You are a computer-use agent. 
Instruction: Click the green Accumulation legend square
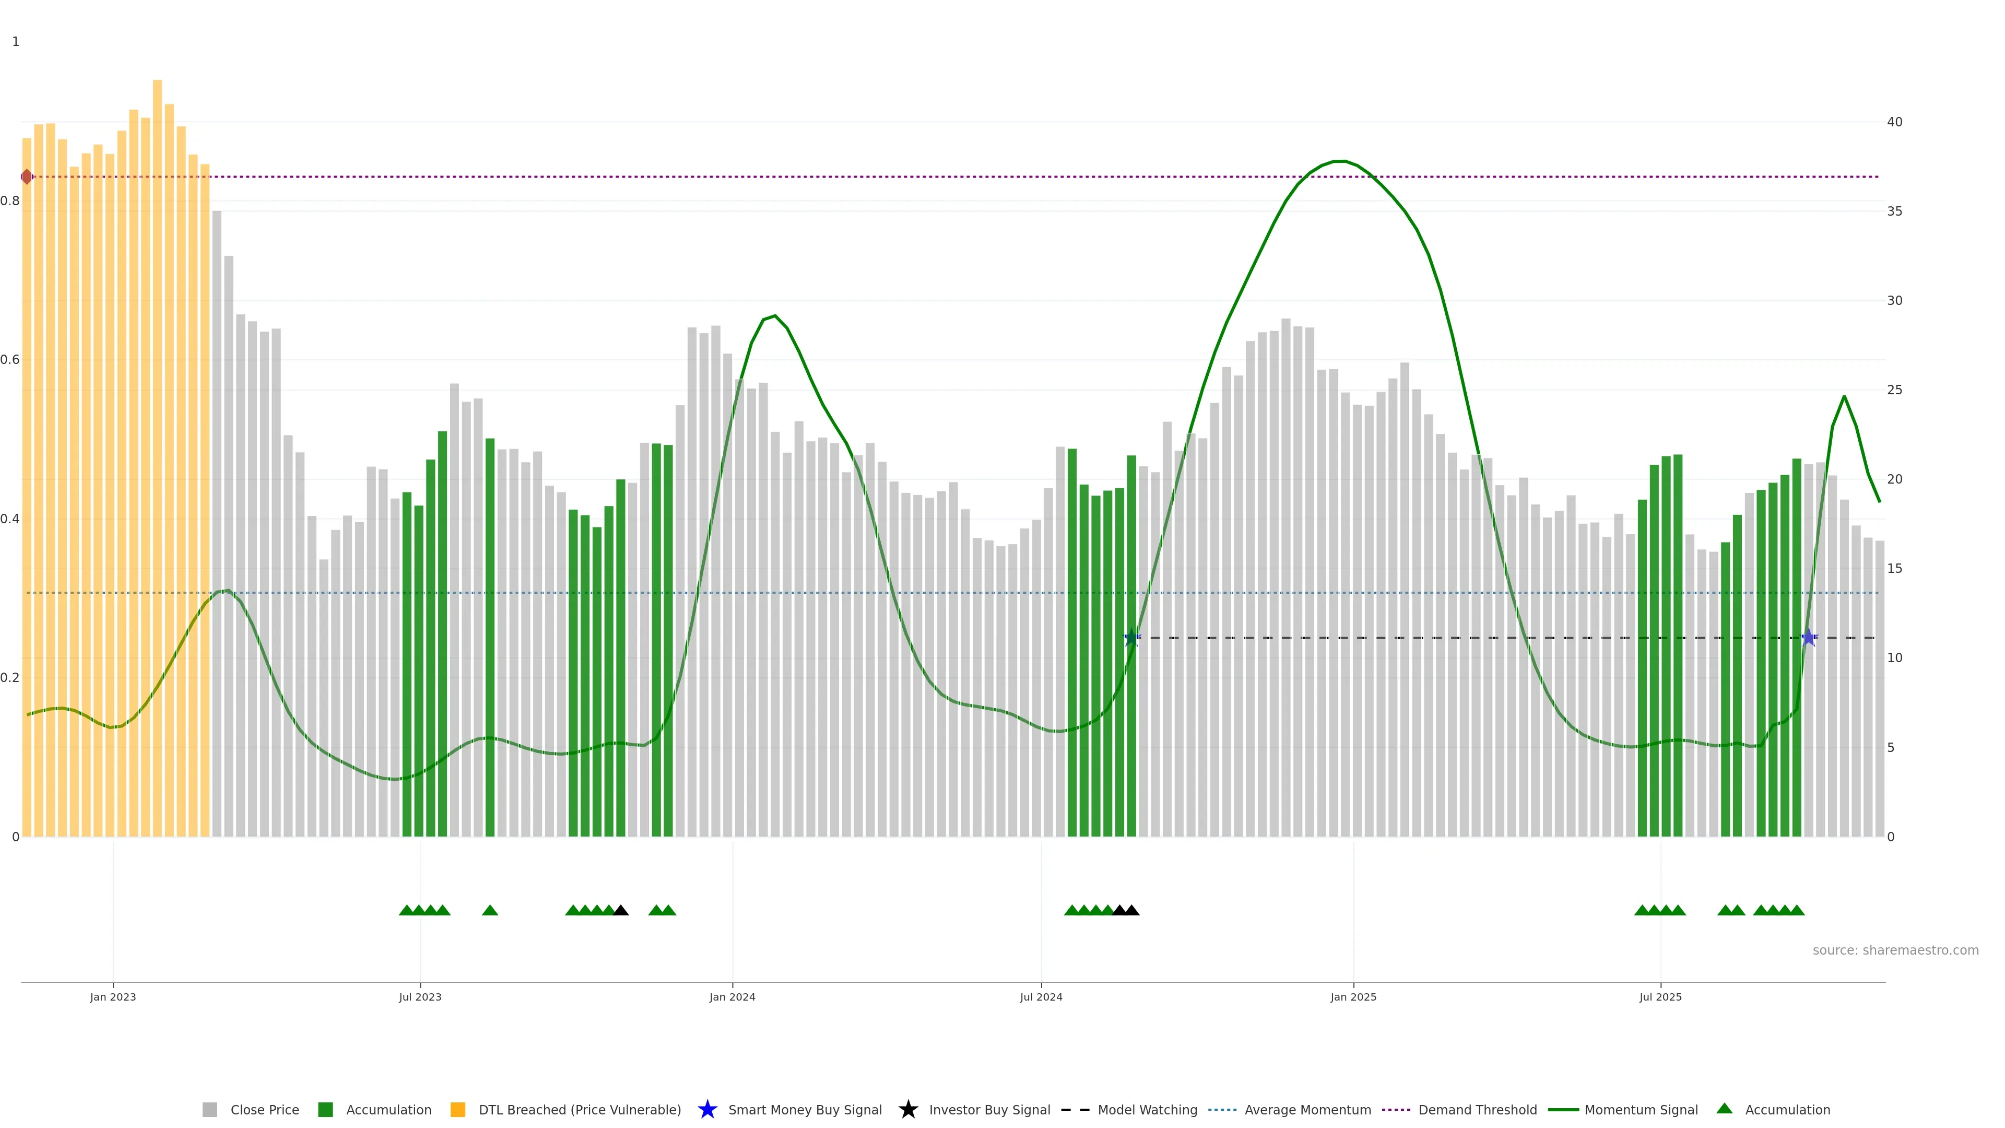pos(325,1109)
